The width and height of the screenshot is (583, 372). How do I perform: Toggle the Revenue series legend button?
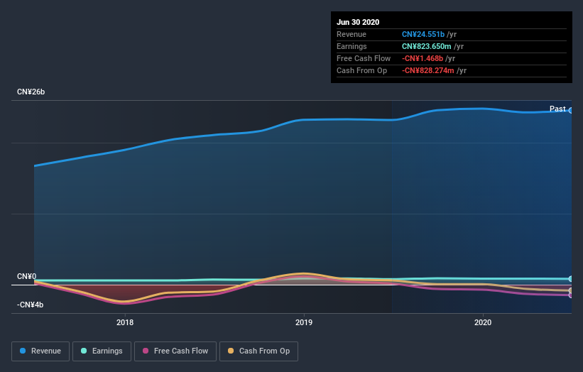coord(40,351)
